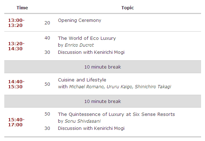The image size is (205, 141).
Task: Click the 20 minute duration value
Action: [47, 23]
